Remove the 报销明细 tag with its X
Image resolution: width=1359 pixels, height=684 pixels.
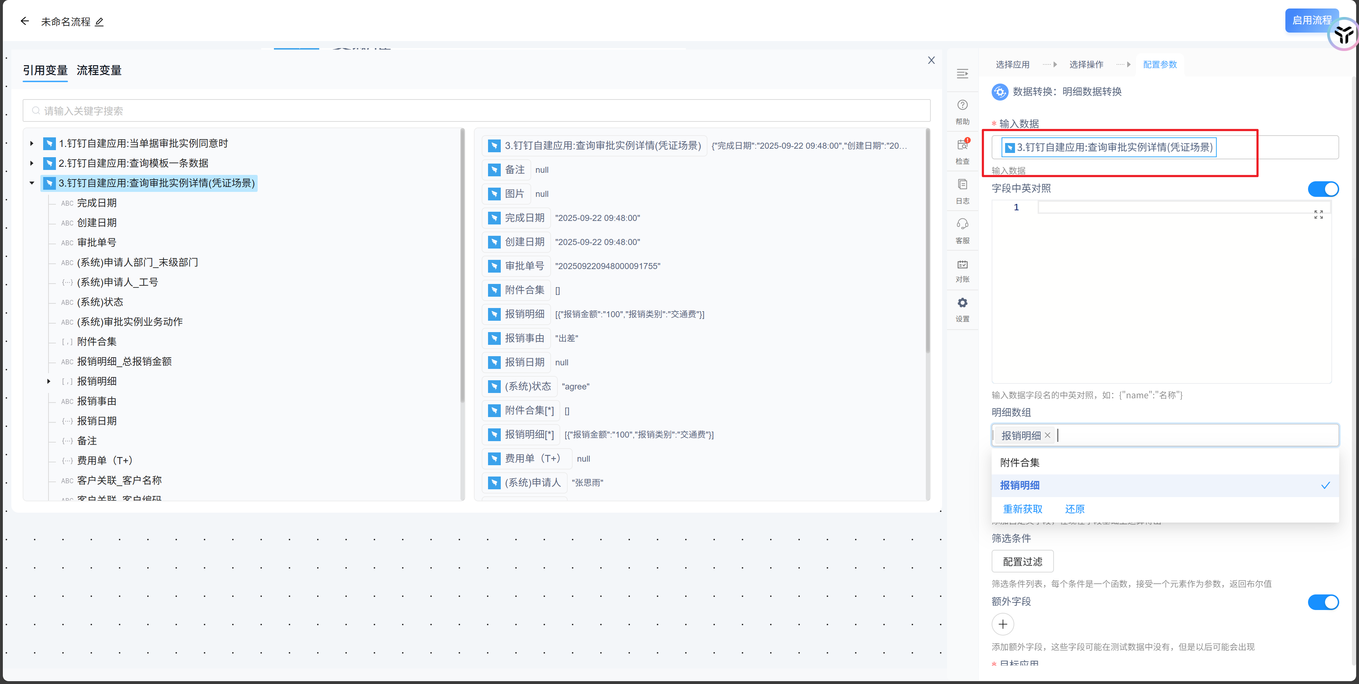1048,435
